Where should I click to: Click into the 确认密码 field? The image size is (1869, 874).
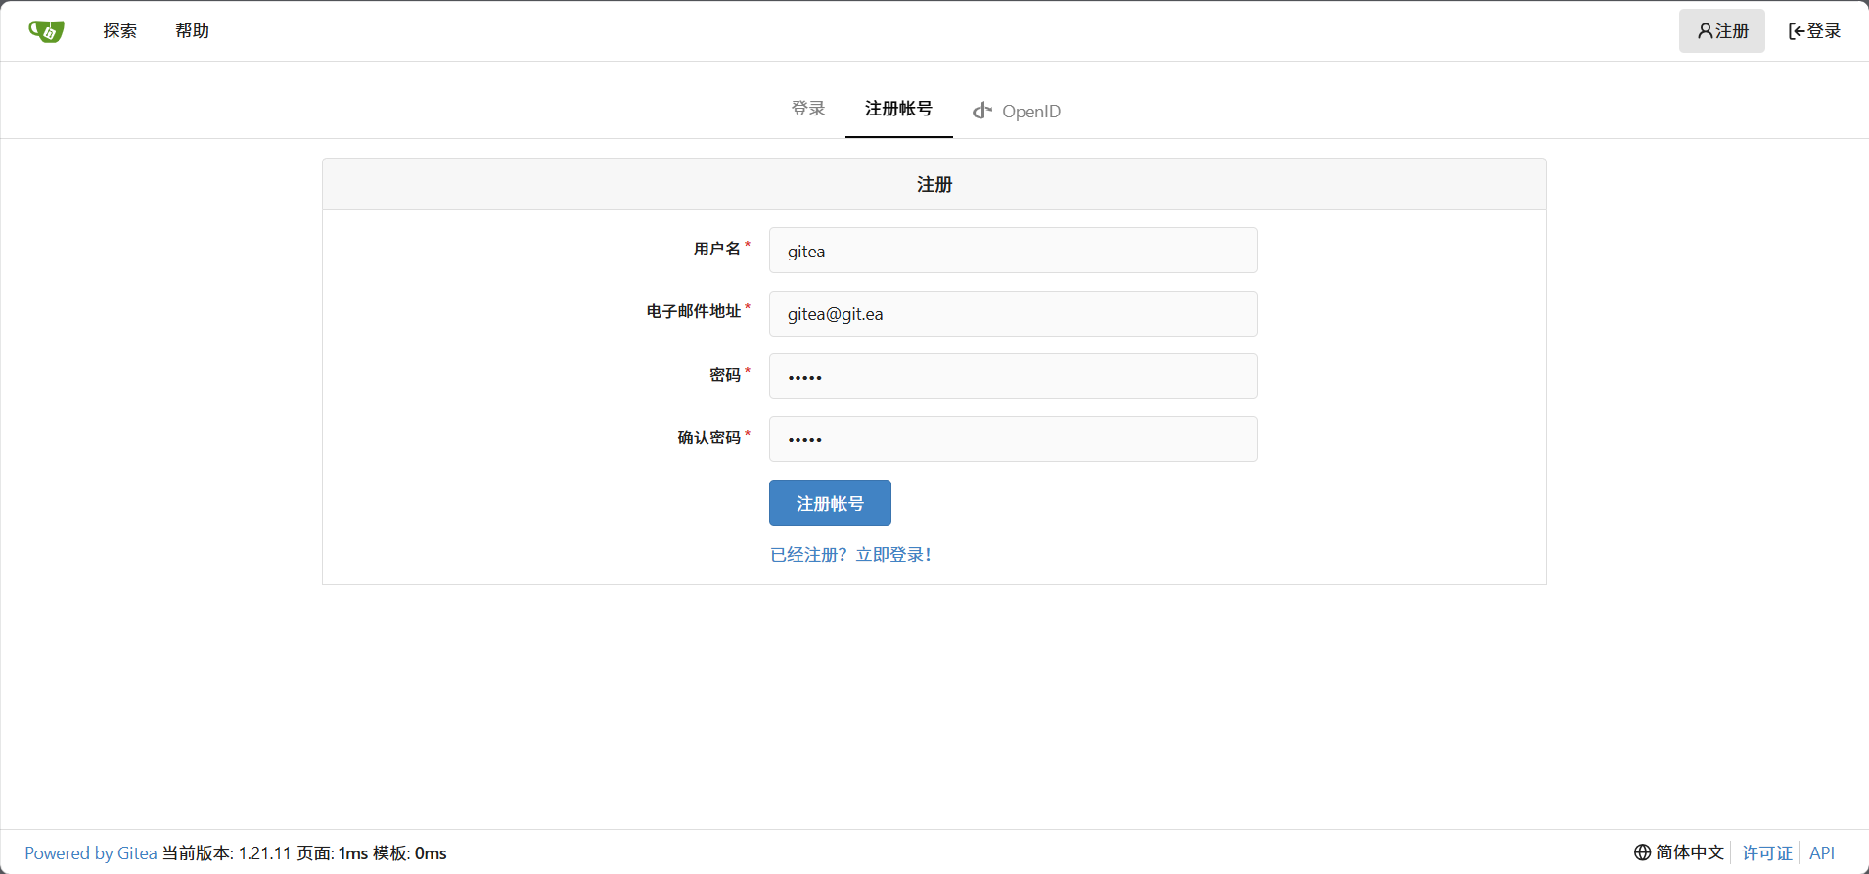(x=1014, y=438)
